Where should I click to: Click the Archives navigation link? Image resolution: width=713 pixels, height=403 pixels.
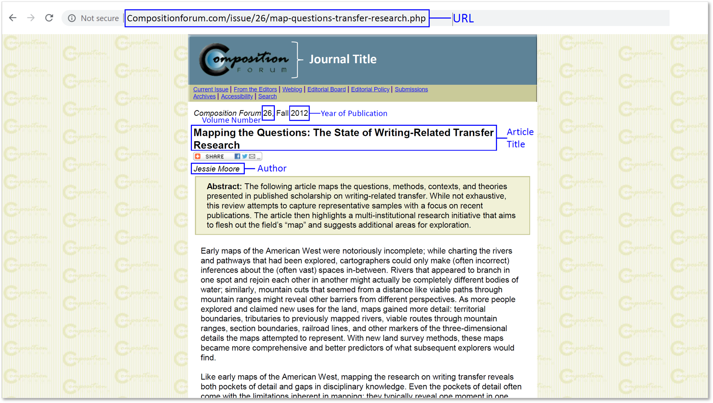click(x=204, y=96)
